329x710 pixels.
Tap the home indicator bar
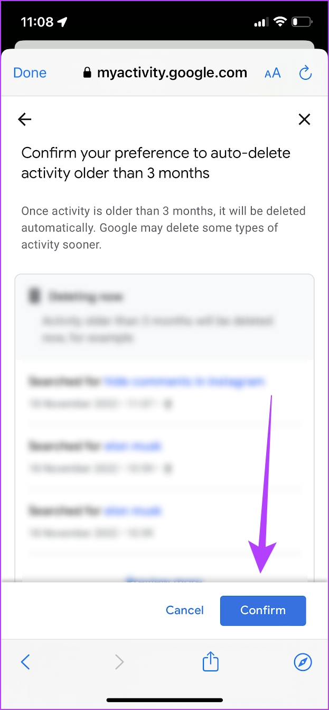164,700
